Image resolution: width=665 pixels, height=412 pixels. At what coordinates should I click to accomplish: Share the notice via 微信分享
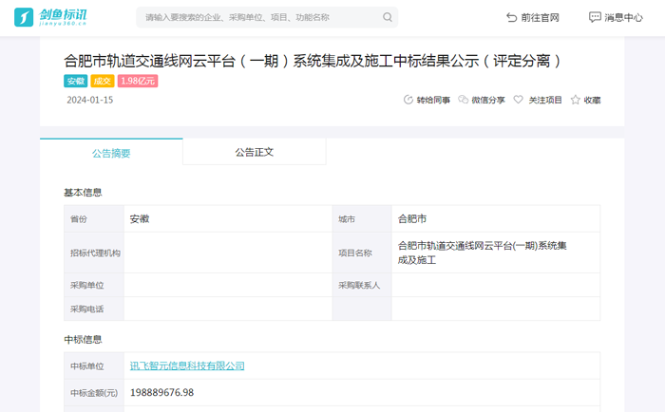[x=482, y=100]
